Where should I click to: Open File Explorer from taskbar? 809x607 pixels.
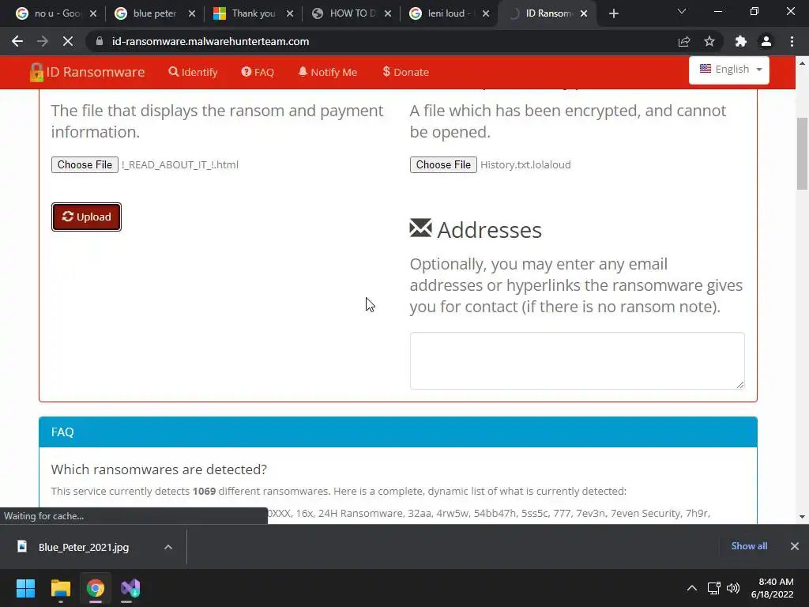60,588
